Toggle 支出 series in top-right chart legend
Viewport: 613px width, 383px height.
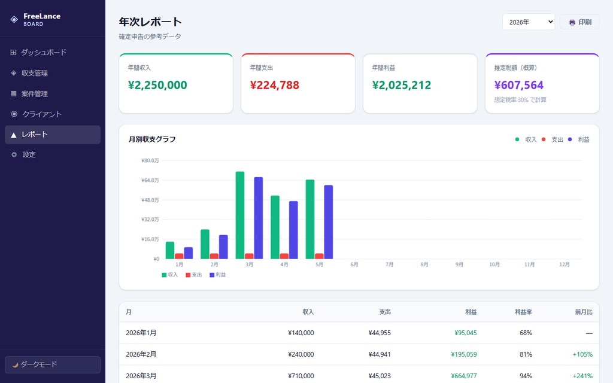click(552, 139)
